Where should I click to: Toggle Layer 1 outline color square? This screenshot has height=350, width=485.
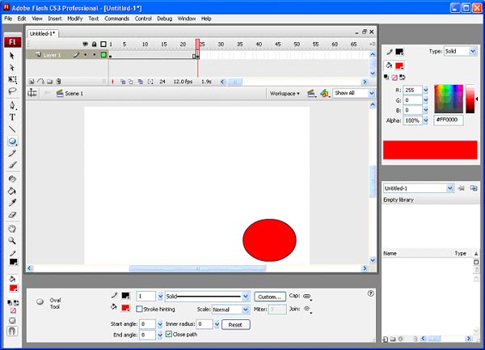103,55
